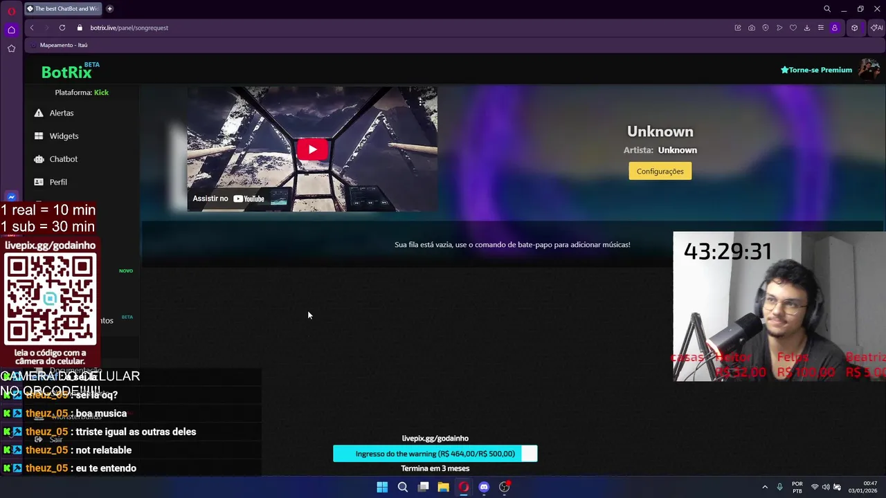Click the Kick platform label
886x498 pixels.
click(101, 92)
